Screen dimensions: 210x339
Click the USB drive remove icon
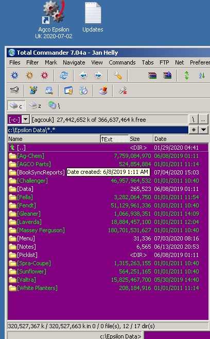click(x=122, y=90)
